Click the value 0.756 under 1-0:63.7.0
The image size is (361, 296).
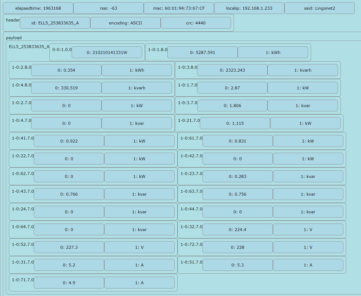click(238, 194)
